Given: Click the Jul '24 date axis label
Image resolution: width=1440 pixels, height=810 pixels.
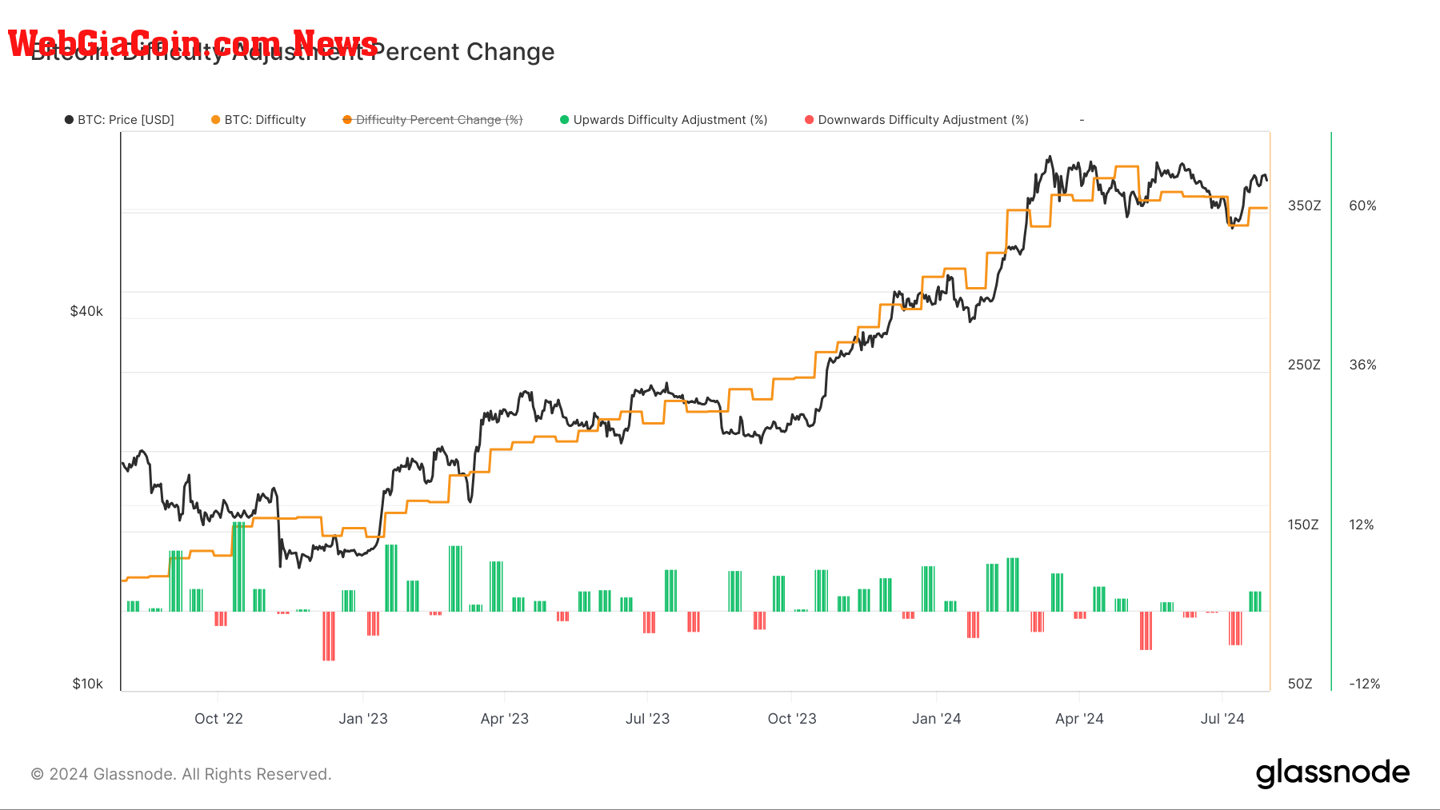Looking at the screenshot, I should [1222, 719].
